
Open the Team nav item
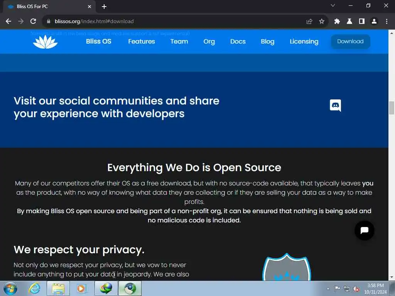(x=179, y=42)
